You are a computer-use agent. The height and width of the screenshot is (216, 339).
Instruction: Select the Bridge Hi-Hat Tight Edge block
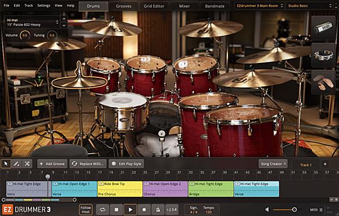[211, 189]
